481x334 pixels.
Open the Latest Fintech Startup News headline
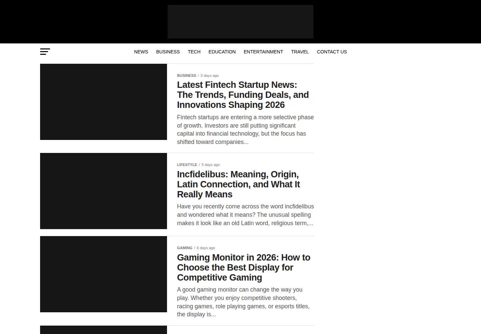tap(243, 95)
